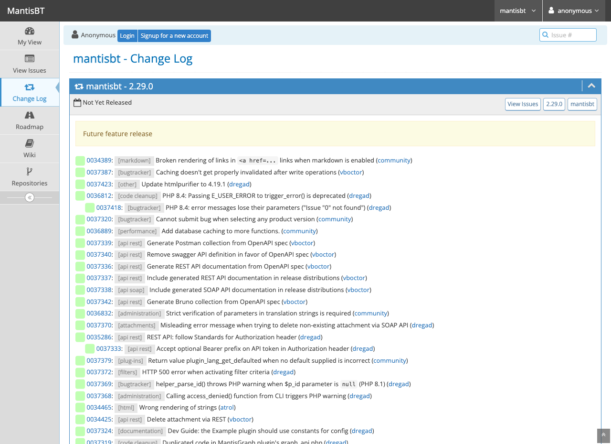Image resolution: width=611 pixels, height=444 pixels.
Task: Open the mantisbt project dropdown
Action: pyautogui.click(x=518, y=11)
